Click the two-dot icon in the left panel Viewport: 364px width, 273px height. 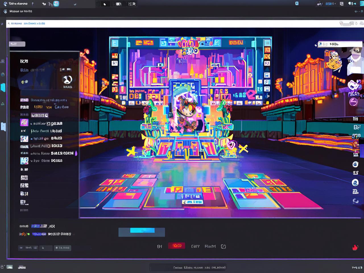pyautogui.click(x=24, y=82)
